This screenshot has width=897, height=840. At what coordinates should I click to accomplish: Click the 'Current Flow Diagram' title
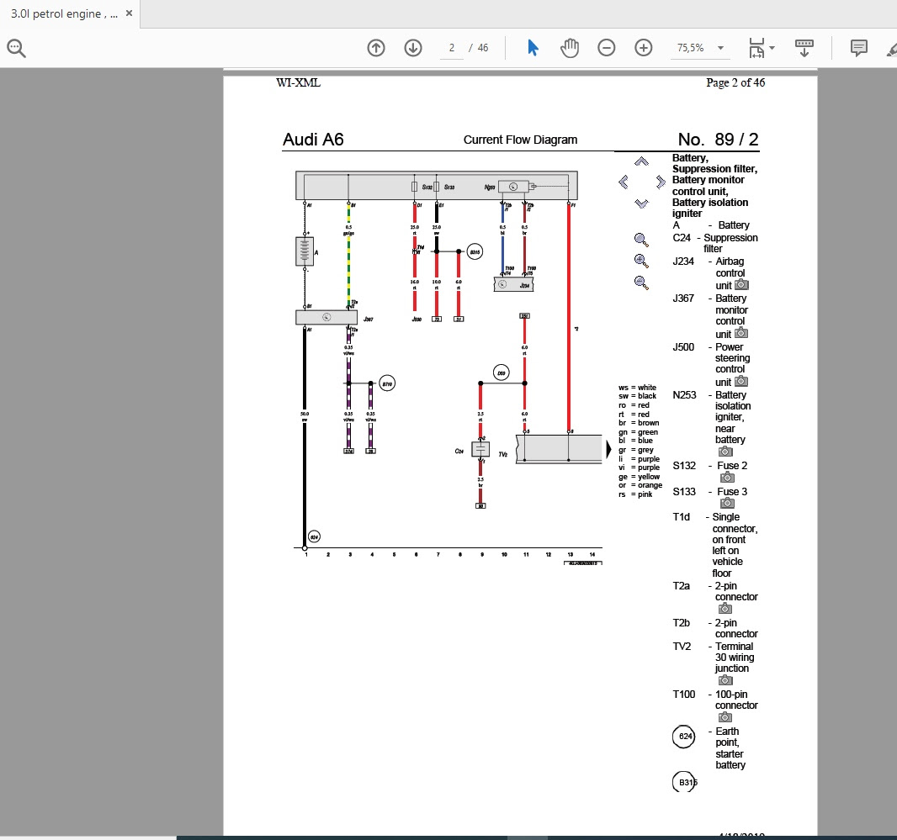(520, 140)
